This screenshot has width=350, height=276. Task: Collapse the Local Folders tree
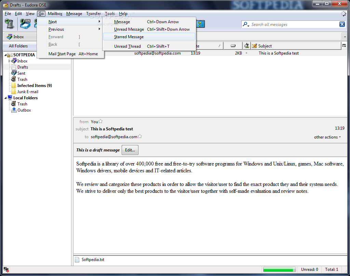click(x=5, y=98)
